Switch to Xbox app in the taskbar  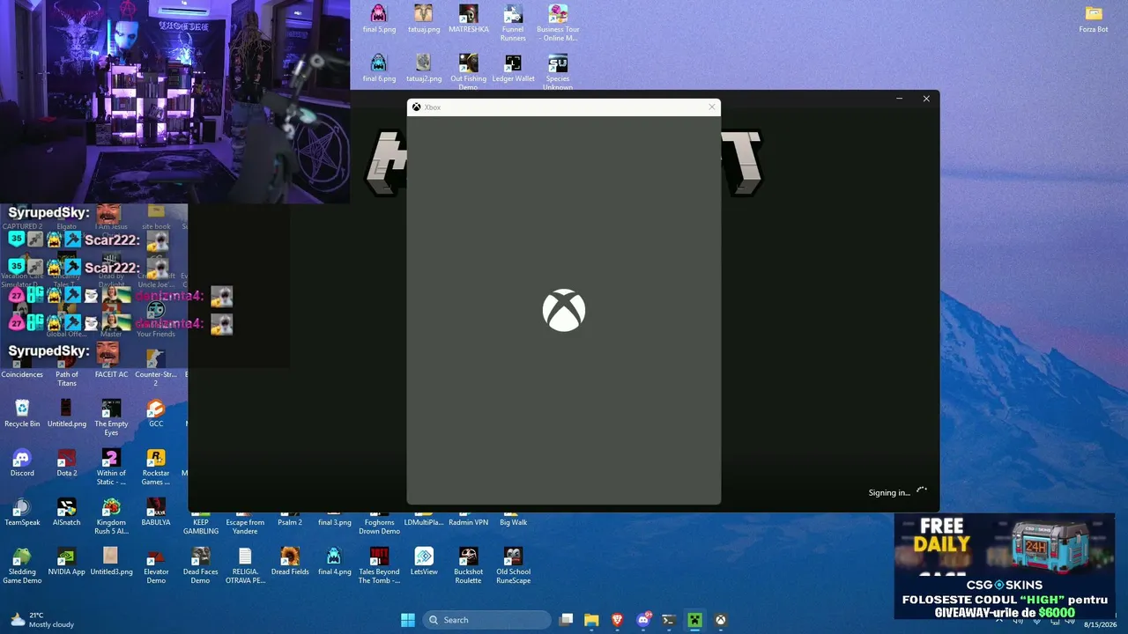click(720, 620)
